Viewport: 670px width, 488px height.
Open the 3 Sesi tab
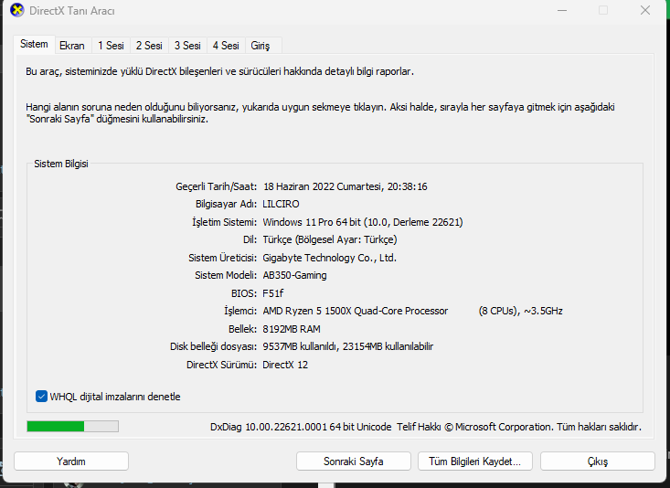click(187, 46)
